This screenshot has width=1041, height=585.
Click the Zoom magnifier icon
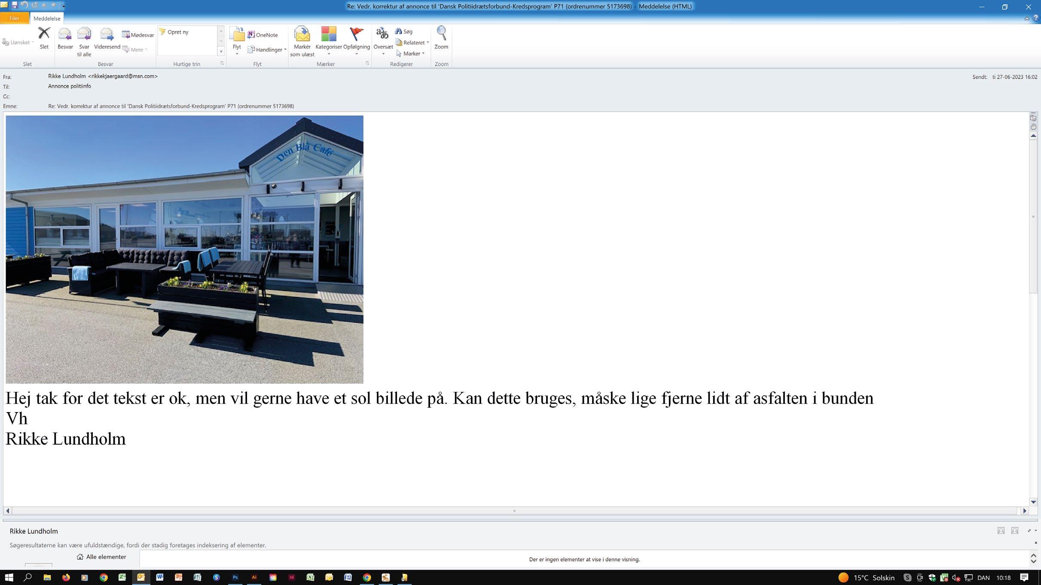coord(441,33)
